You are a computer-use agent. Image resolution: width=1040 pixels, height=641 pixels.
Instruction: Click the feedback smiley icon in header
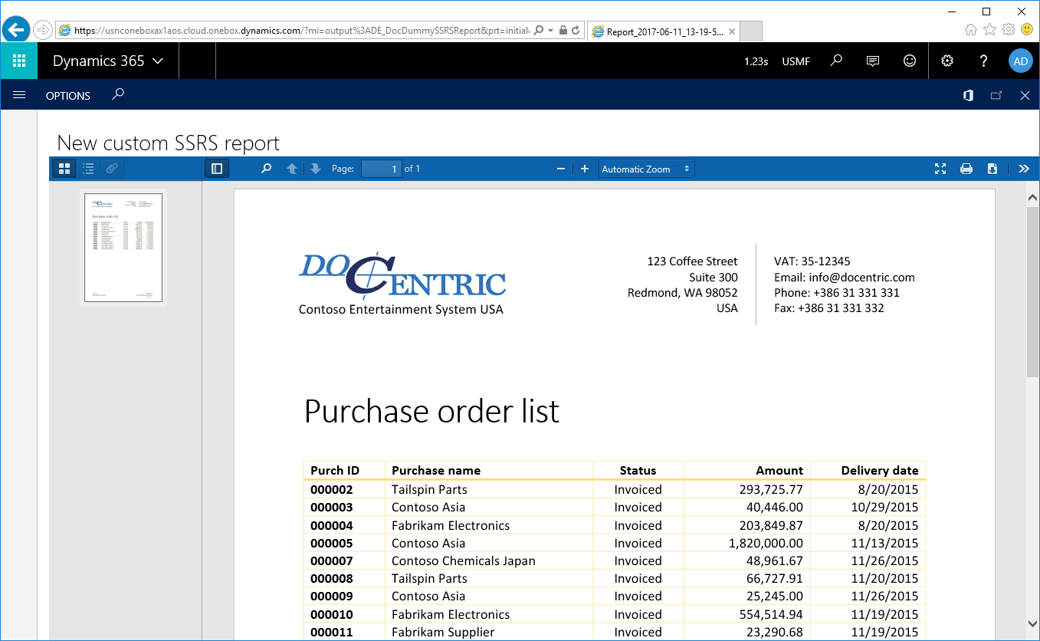[910, 61]
